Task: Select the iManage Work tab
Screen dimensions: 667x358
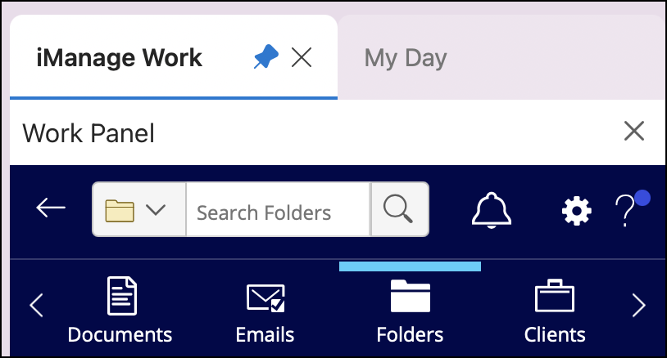Action: coord(120,58)
